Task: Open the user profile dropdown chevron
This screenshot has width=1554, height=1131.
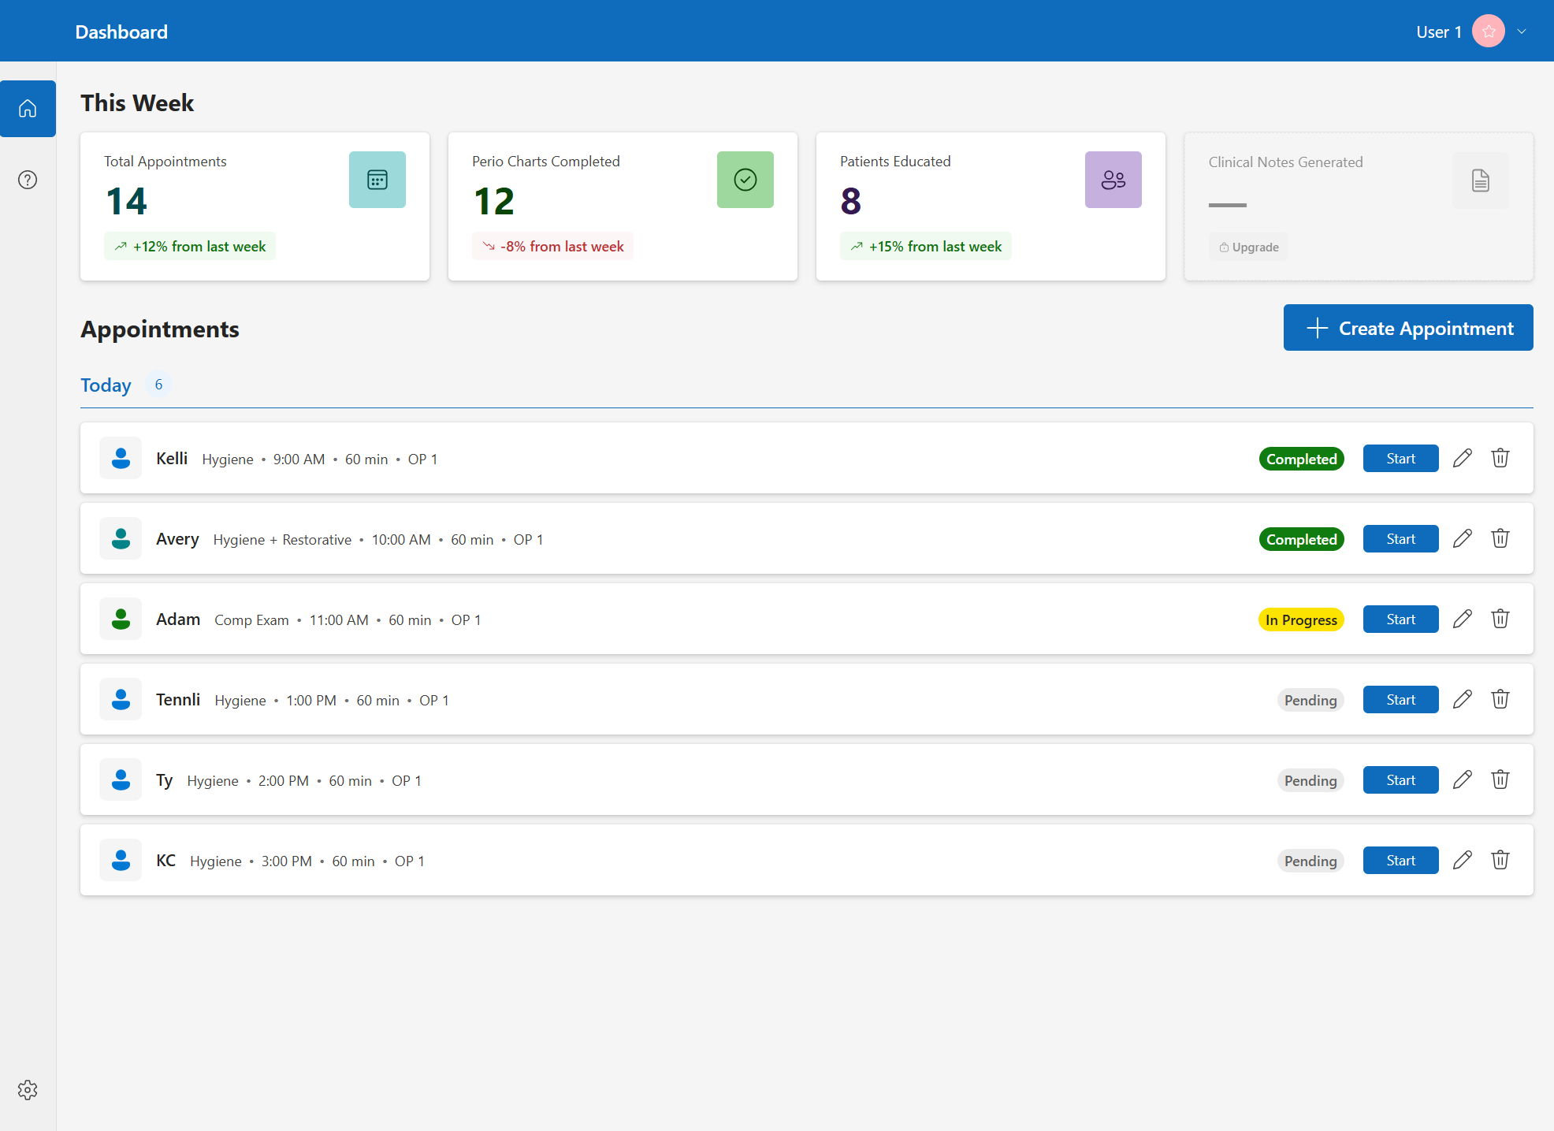Action: click(1522, 31)
